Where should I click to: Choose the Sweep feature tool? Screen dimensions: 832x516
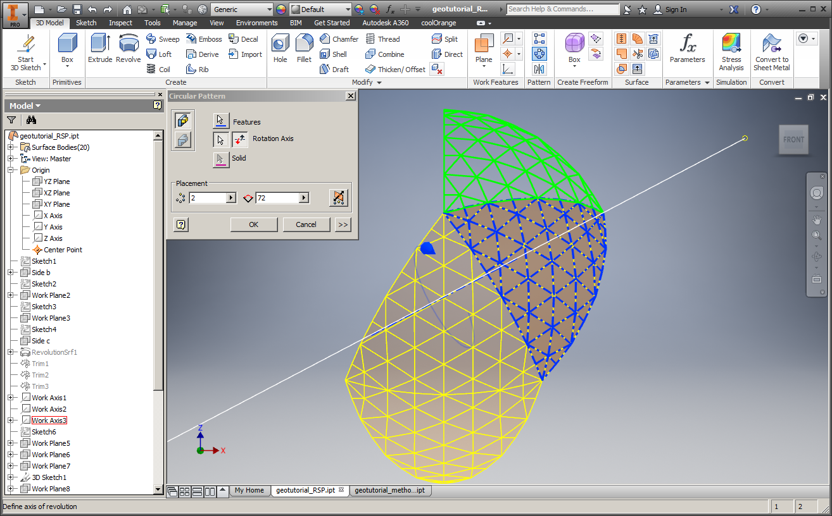point(163,39)
